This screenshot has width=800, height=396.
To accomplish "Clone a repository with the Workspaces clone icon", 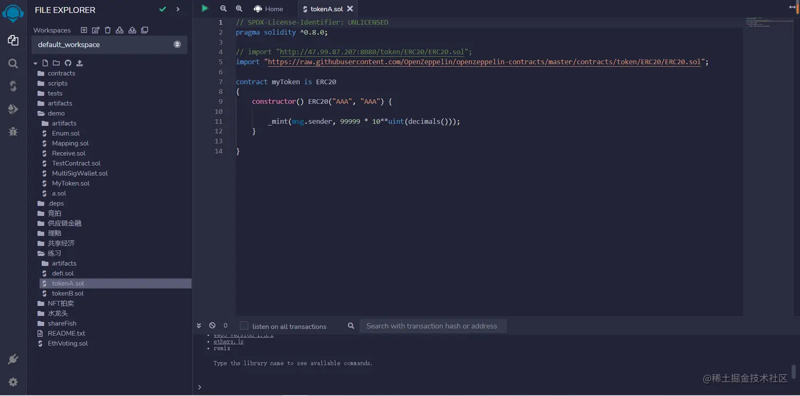I will (144, 30).
